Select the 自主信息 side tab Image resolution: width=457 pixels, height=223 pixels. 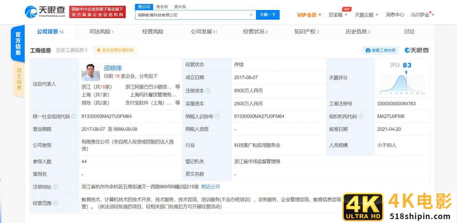click(x=19, y=79)
